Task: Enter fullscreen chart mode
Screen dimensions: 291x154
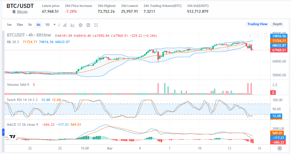Action: (96, 25)
